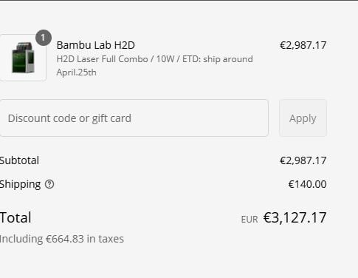Click the Including €664.83 in taxes note
Image resolution: width=358 pixels, height=278 pixels.
pos(62,239)
